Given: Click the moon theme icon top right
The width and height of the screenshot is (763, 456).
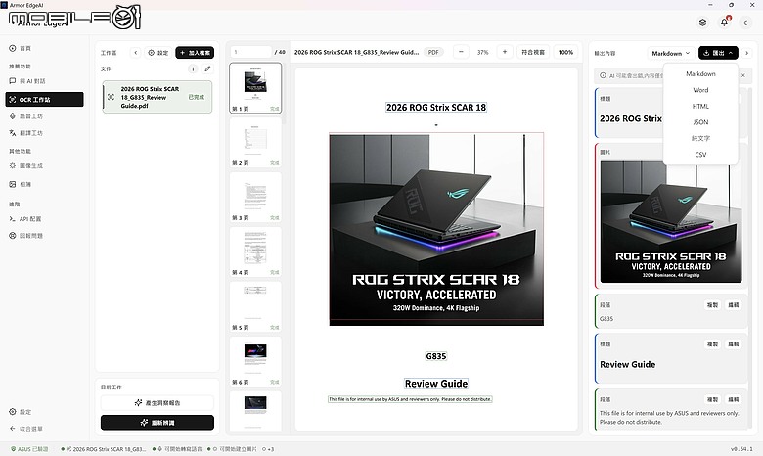Looking at the screenshot, I should click(x=745, y=23).
